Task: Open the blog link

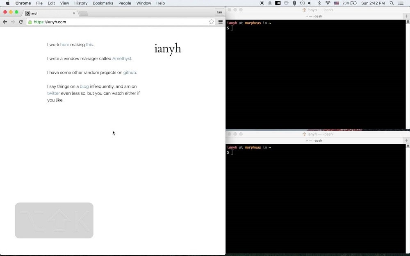Action: pos(84,86)
